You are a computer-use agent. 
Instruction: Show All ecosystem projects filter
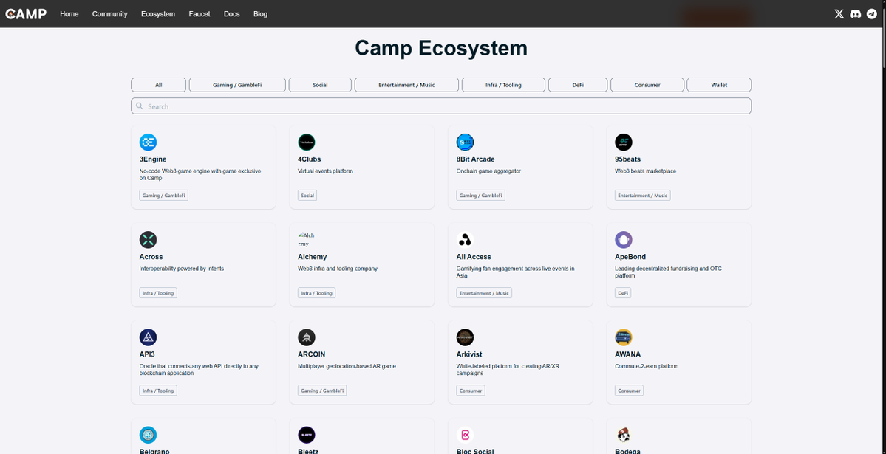pos(158,85)
